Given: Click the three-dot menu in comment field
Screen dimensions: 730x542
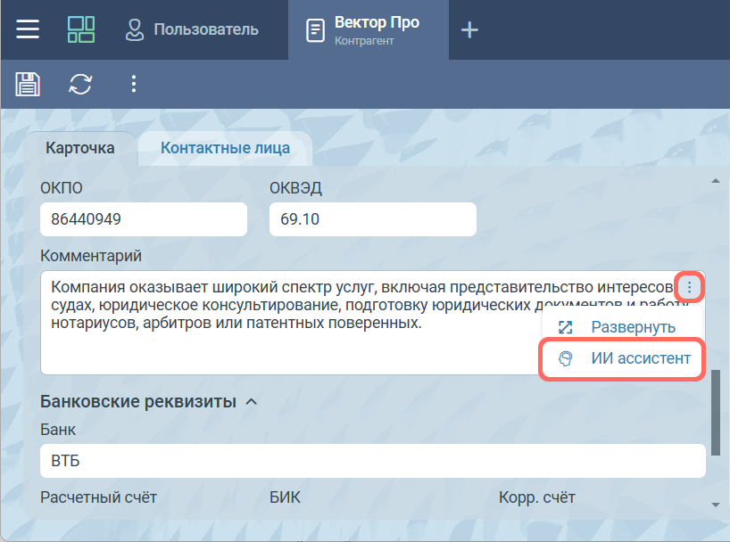Looking at the screenshot, I should 690,288.
